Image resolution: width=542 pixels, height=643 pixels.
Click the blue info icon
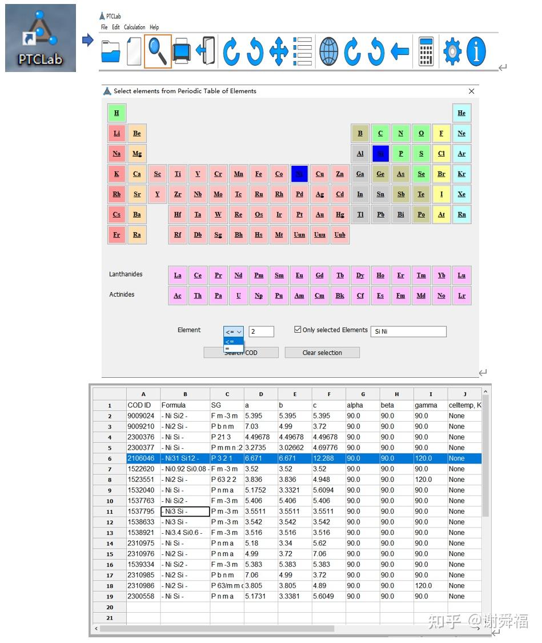coord(476,51)
